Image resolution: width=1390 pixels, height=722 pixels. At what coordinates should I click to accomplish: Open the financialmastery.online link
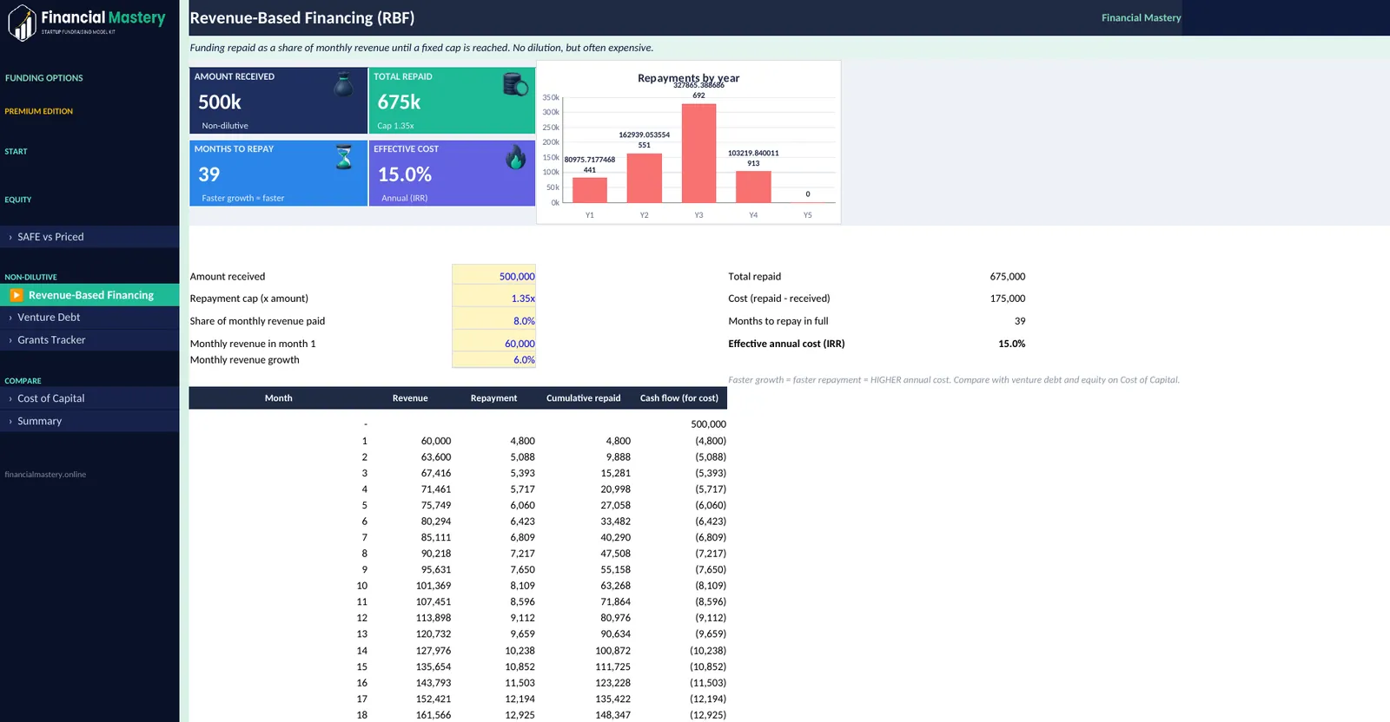[45, 475]
